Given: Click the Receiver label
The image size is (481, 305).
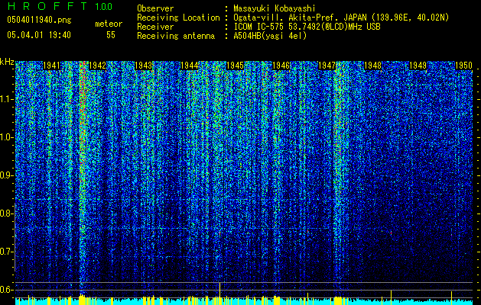Looking at the screenshot, I should click(155, 27).
